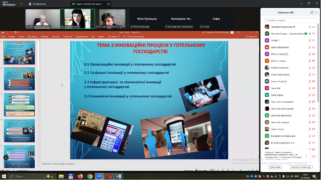Screen dimensions: 321x180
Task: Open the Конференция tab in Zoom
Action: click(x=37, y=4)
